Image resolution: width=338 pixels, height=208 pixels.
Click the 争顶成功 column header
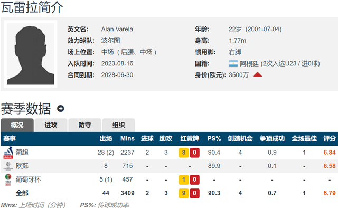click(x=272, y=139)
